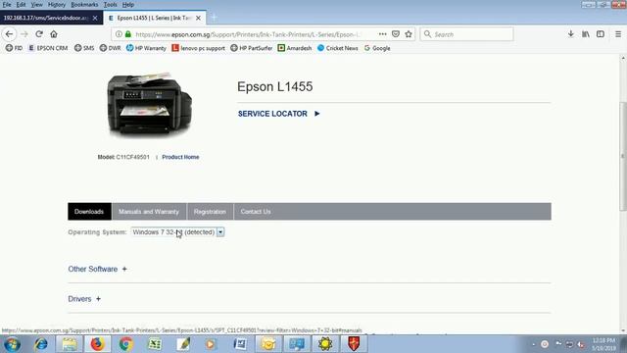Open the Edit menu

[21, 5]
